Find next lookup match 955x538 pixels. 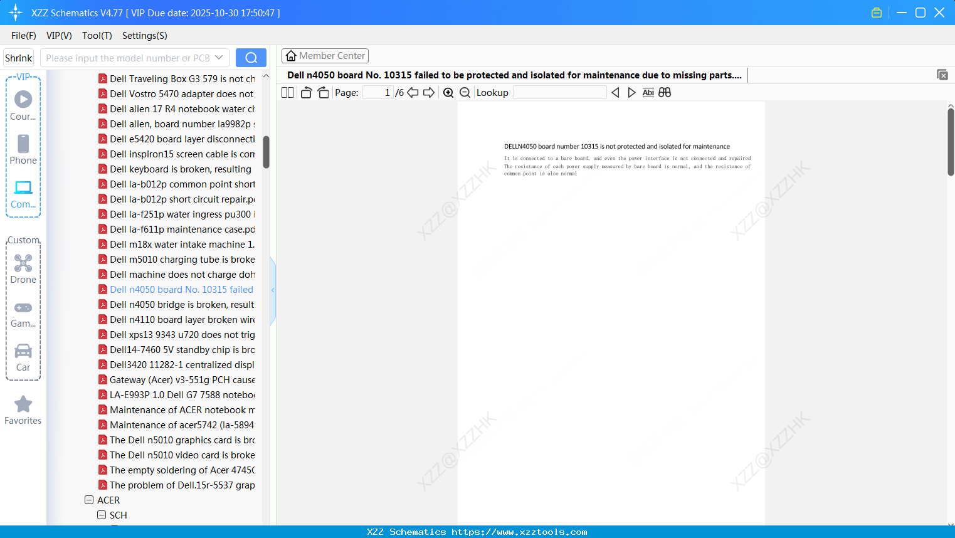(x=631, y=93)
